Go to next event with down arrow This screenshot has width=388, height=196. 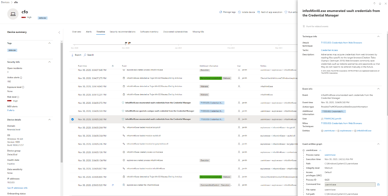tap(380, 4)
